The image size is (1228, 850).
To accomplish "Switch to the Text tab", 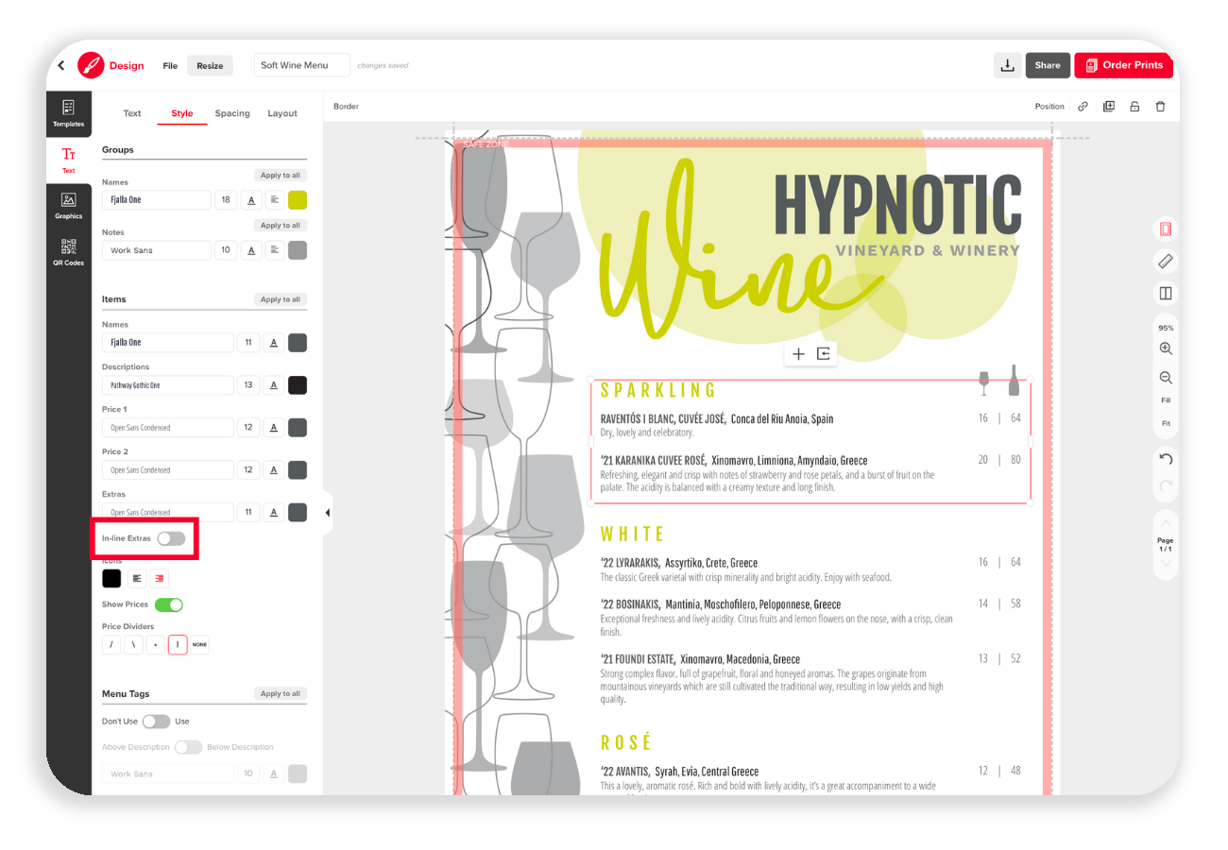I will [x=132, y=113].
